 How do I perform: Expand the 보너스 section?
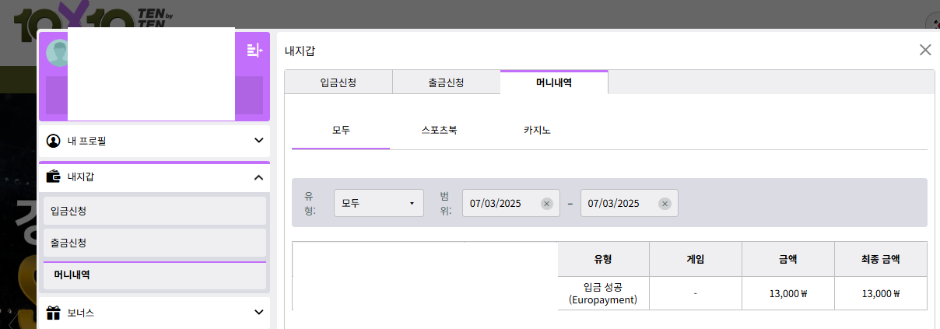[x=258, y=313]
